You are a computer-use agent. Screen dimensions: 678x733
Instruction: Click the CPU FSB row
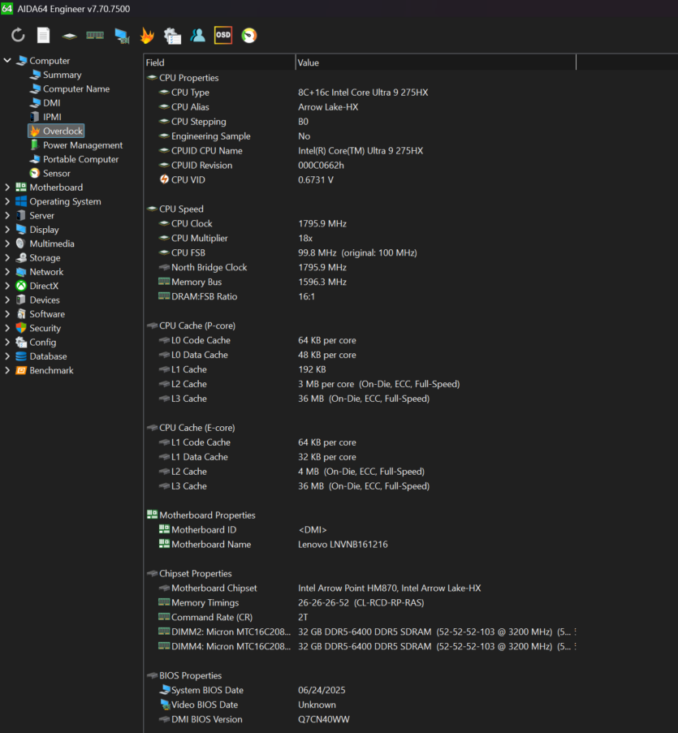(361, 253)
